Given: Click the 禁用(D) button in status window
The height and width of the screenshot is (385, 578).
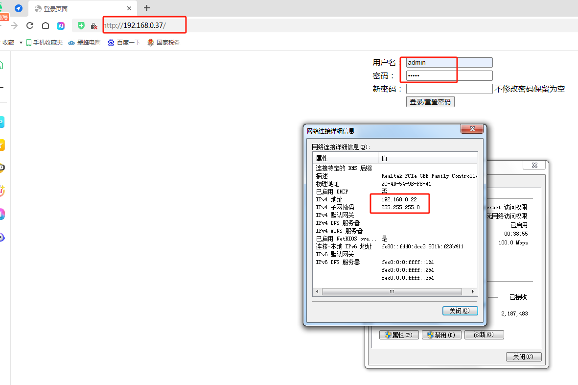Looking at the screenshot, I should [441, 335].
